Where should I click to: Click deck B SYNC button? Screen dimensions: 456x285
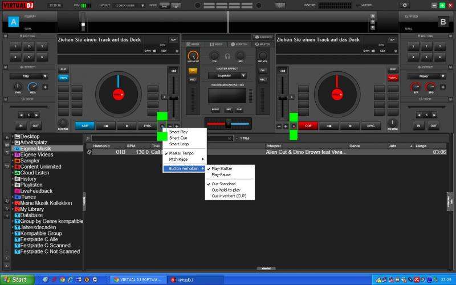[x=371, y=126]
